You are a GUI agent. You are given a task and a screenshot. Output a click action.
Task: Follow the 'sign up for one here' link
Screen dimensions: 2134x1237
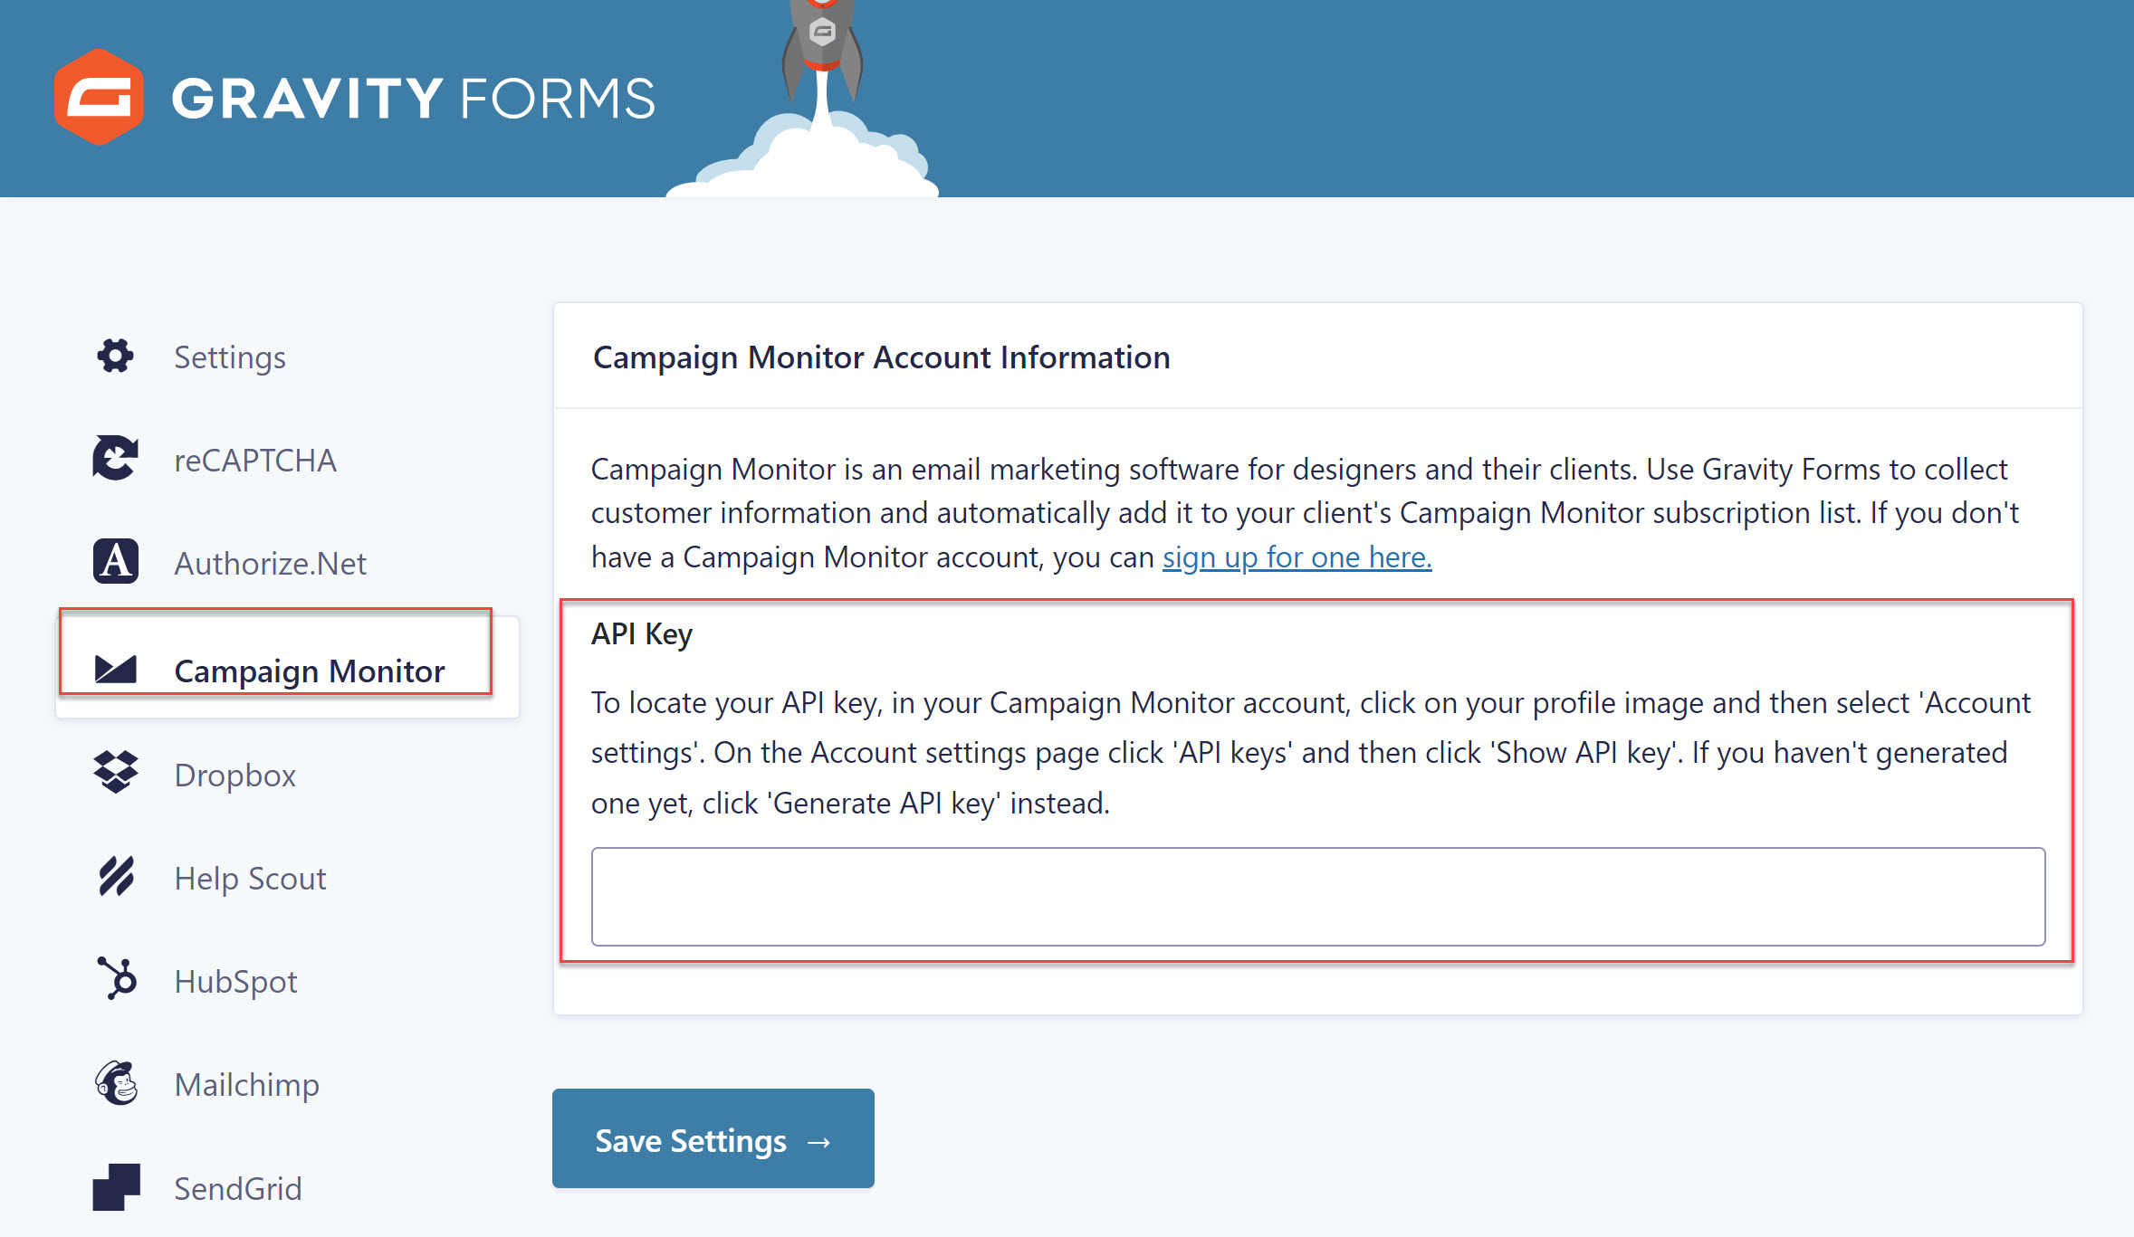coord(1297,557)
